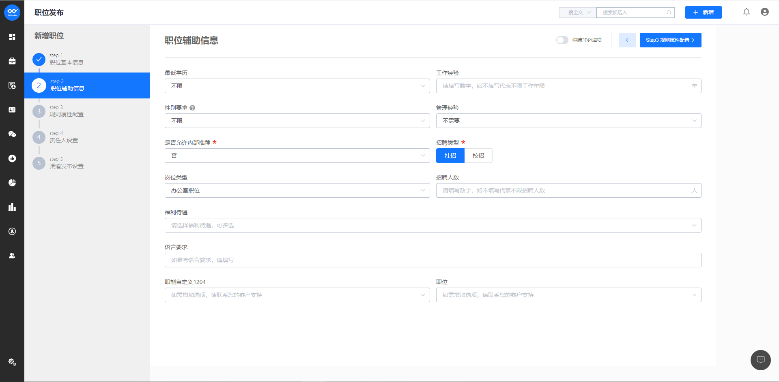779x382 pixels.
Task: Click the Step3 规则属性配置 next button
Action: pos(670,40)
